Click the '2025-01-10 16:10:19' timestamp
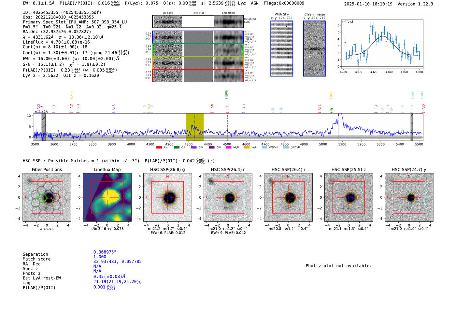Viewport: 456px width, 310px height. 368,4
